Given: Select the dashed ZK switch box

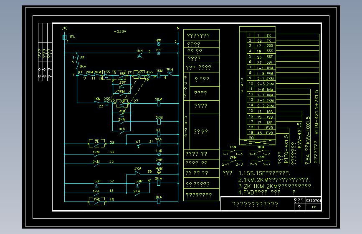Looking at the screenshot, I should click(x=97, y=143).
